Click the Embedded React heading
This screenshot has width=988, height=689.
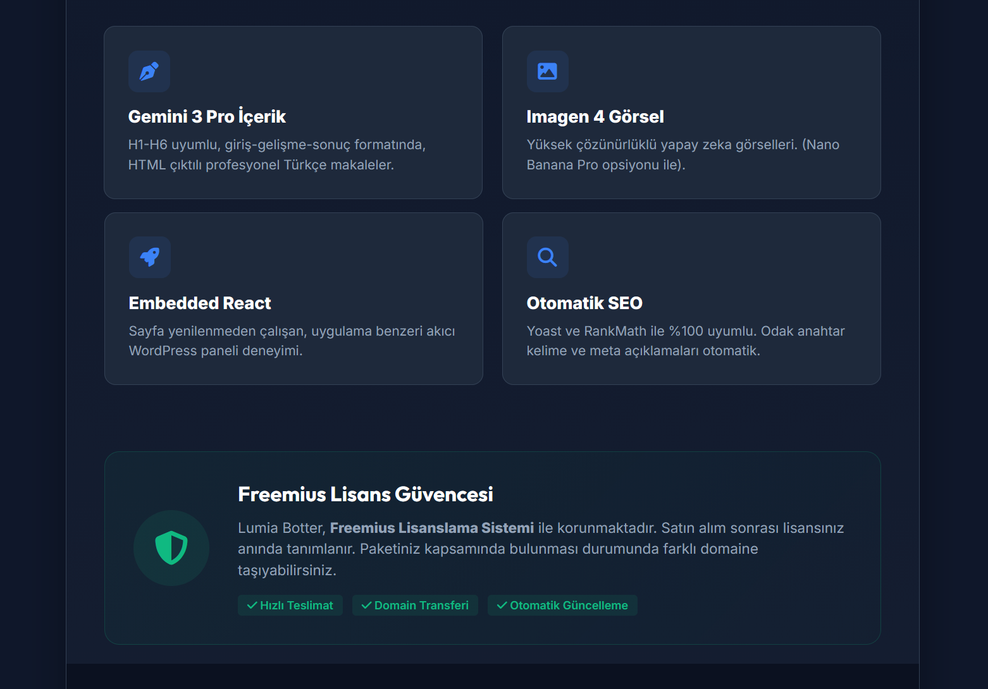point(200,303)
